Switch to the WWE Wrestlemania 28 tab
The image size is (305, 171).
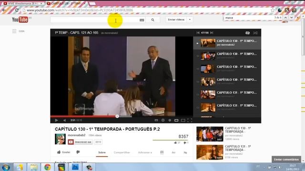tap(22, 3)
